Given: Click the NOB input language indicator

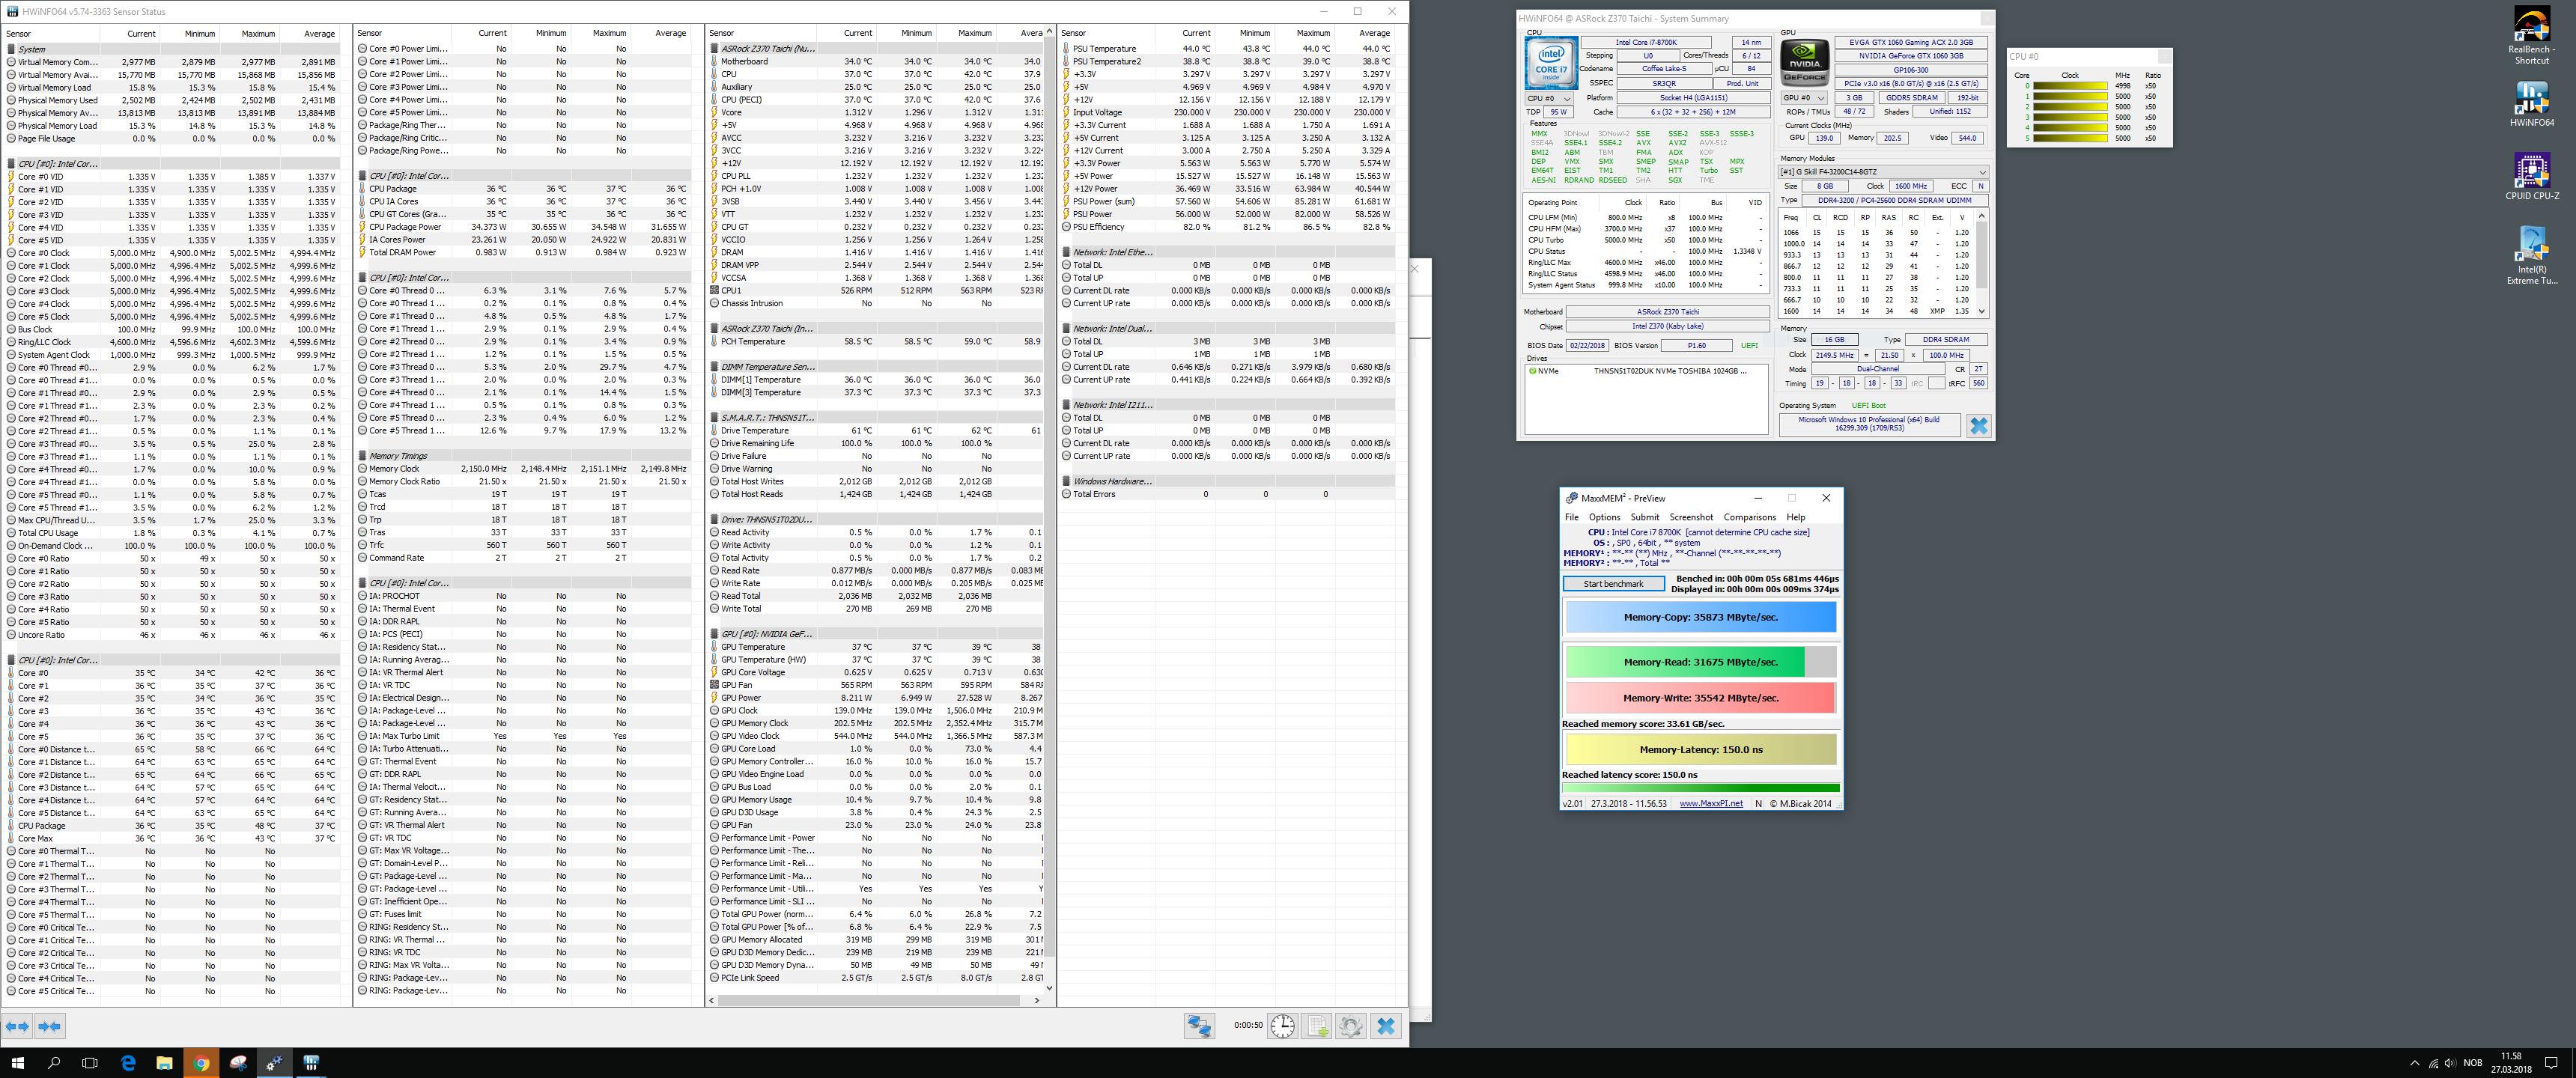Looking at the screenshot, I should point(2472,1063).
